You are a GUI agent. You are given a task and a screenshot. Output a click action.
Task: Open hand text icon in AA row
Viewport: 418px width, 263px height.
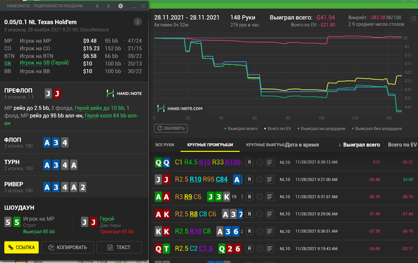(270, 196)
